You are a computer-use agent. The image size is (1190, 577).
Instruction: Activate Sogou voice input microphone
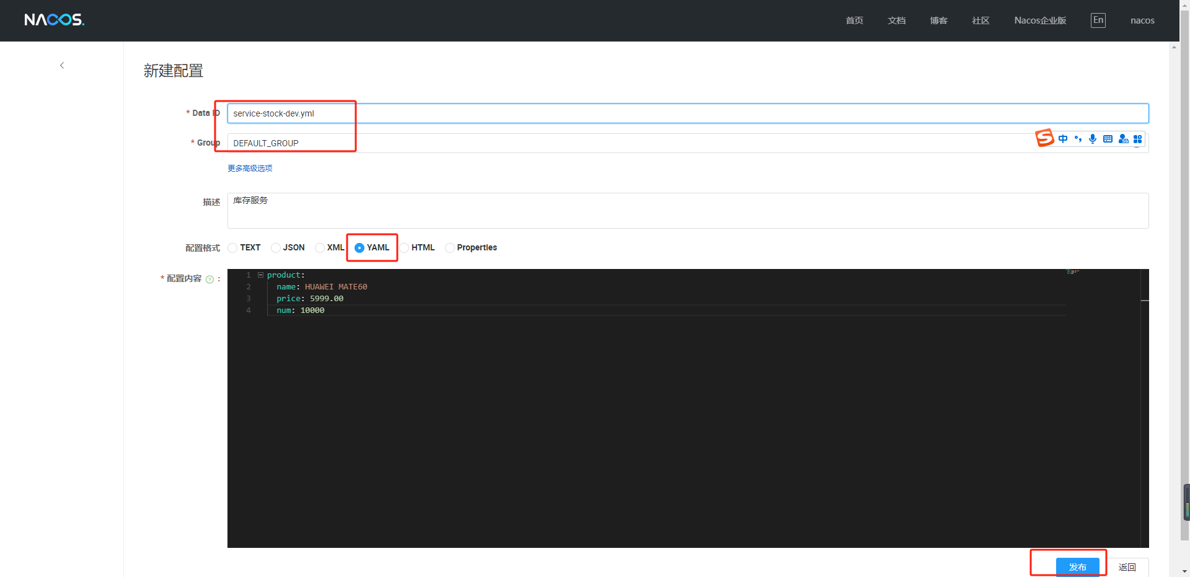point(1093,139)
